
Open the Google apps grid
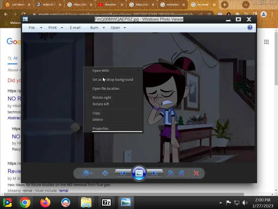pos(266,42)
